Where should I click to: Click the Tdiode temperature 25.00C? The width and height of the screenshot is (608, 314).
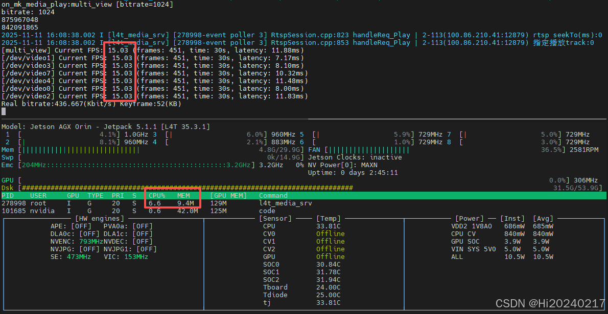(x=329, y=295)
